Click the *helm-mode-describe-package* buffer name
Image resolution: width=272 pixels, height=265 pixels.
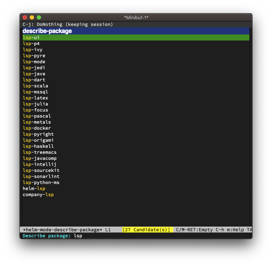pos(63,230)
